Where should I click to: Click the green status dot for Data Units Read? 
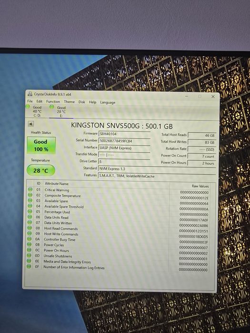pyautogui.click(x=30, y=217)
